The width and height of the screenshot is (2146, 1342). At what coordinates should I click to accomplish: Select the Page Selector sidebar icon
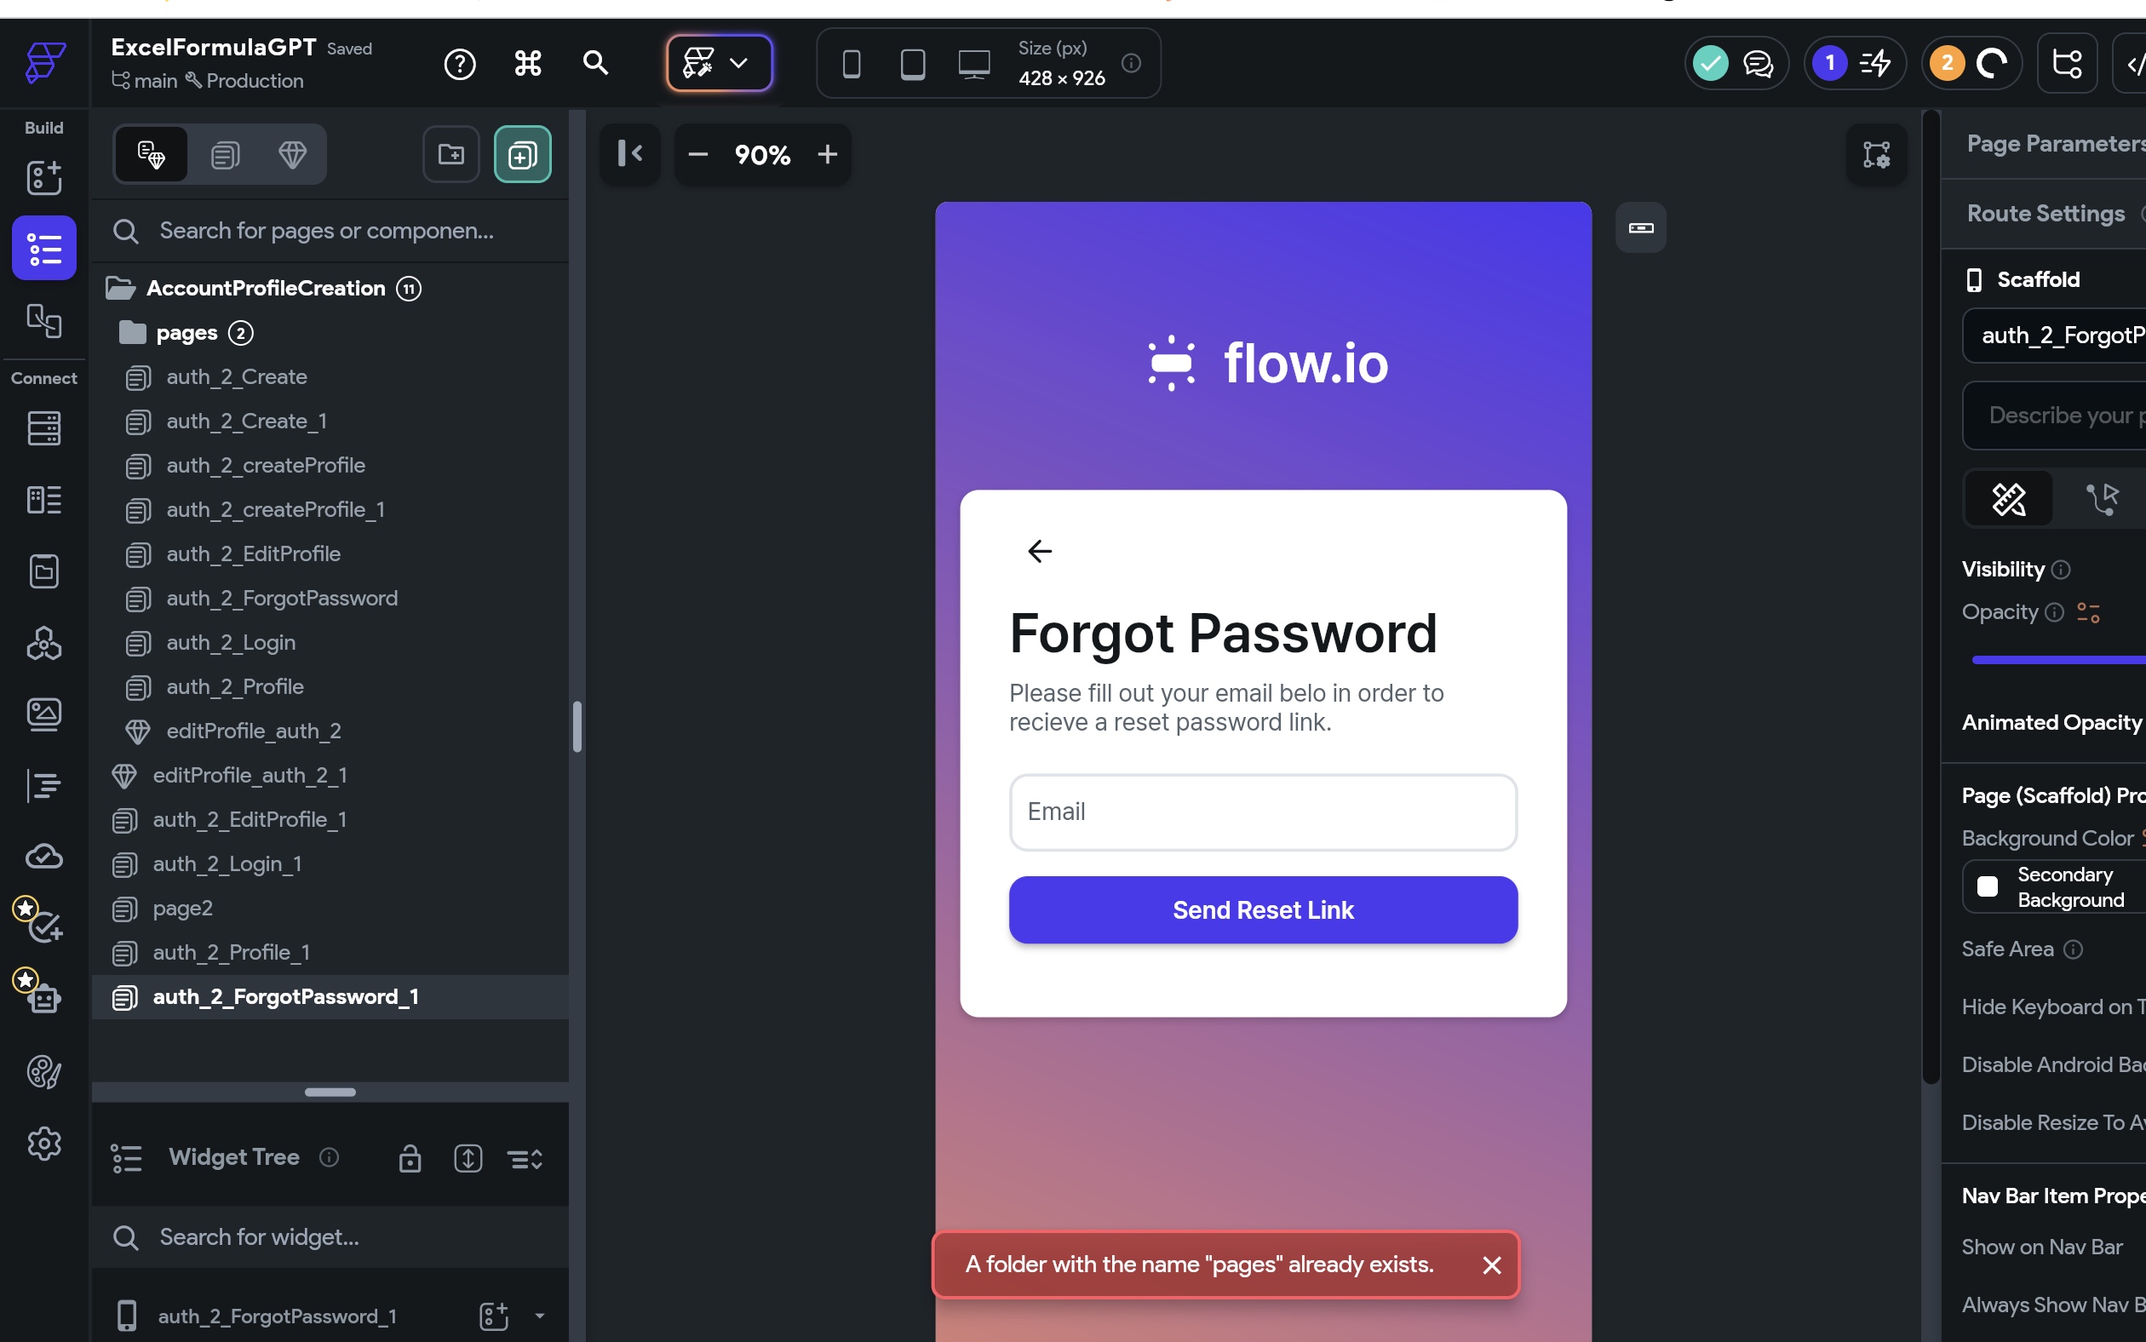click(x=44, y=249)
